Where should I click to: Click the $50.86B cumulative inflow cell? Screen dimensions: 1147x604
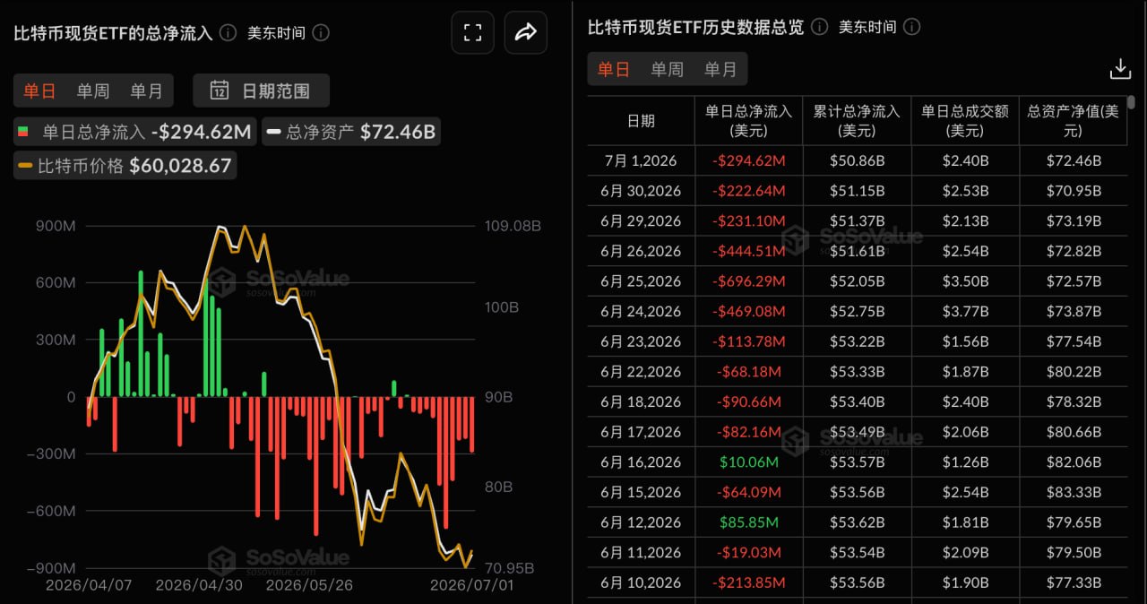[x=856, y=161]
